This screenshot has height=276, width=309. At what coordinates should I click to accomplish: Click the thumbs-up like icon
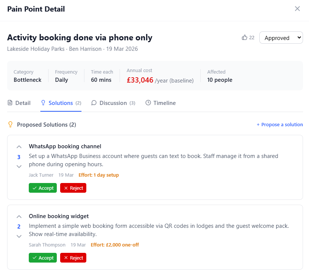click(x=245, y=37)
